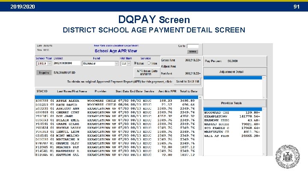Click the payment list vertical scrollbar thumb
This screenshot has width=308, height=173.
(x=200, y=114)
